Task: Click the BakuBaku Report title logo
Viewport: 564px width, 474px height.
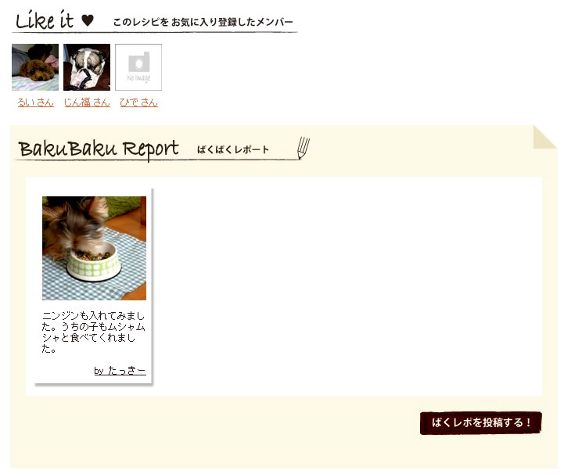Action: (99, 149)
